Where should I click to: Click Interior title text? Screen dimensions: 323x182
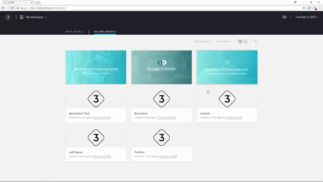pyautogui.click(x=205, y=113)
